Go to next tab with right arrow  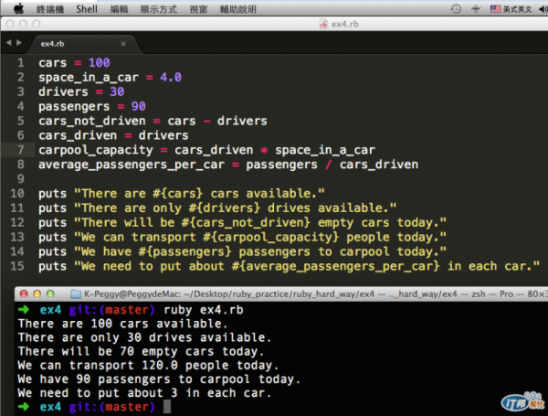pyautogui.click(x=19, y=43)
